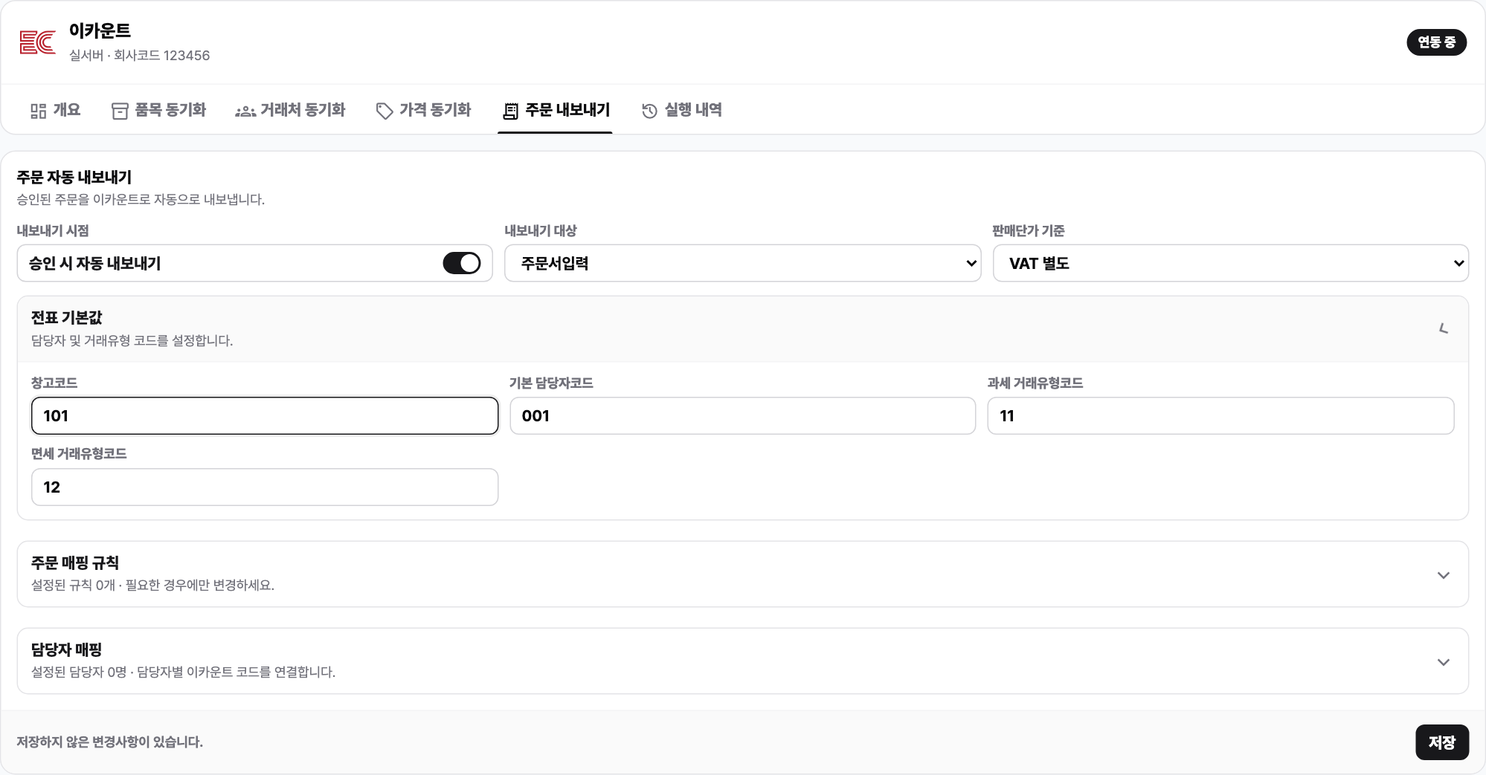Click the 승인된 주문을 이카운트로 자동으로 내보냅니다 description
The image size is (1486, 775).
click(x=141, y=199)
